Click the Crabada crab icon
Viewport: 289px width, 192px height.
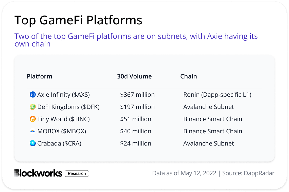click(32, 143)
